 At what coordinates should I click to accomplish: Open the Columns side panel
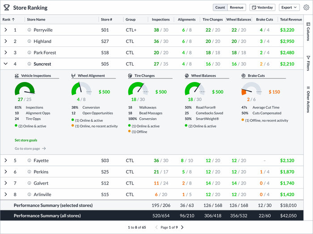click(308, 31)
